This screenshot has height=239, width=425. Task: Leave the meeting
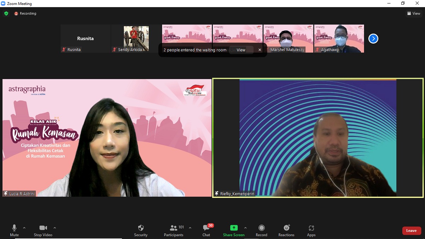412,230
